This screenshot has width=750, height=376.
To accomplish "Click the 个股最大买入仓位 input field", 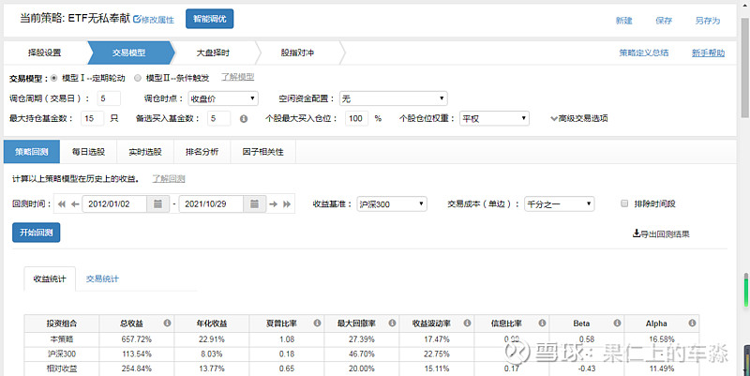I will pos(357,119).
